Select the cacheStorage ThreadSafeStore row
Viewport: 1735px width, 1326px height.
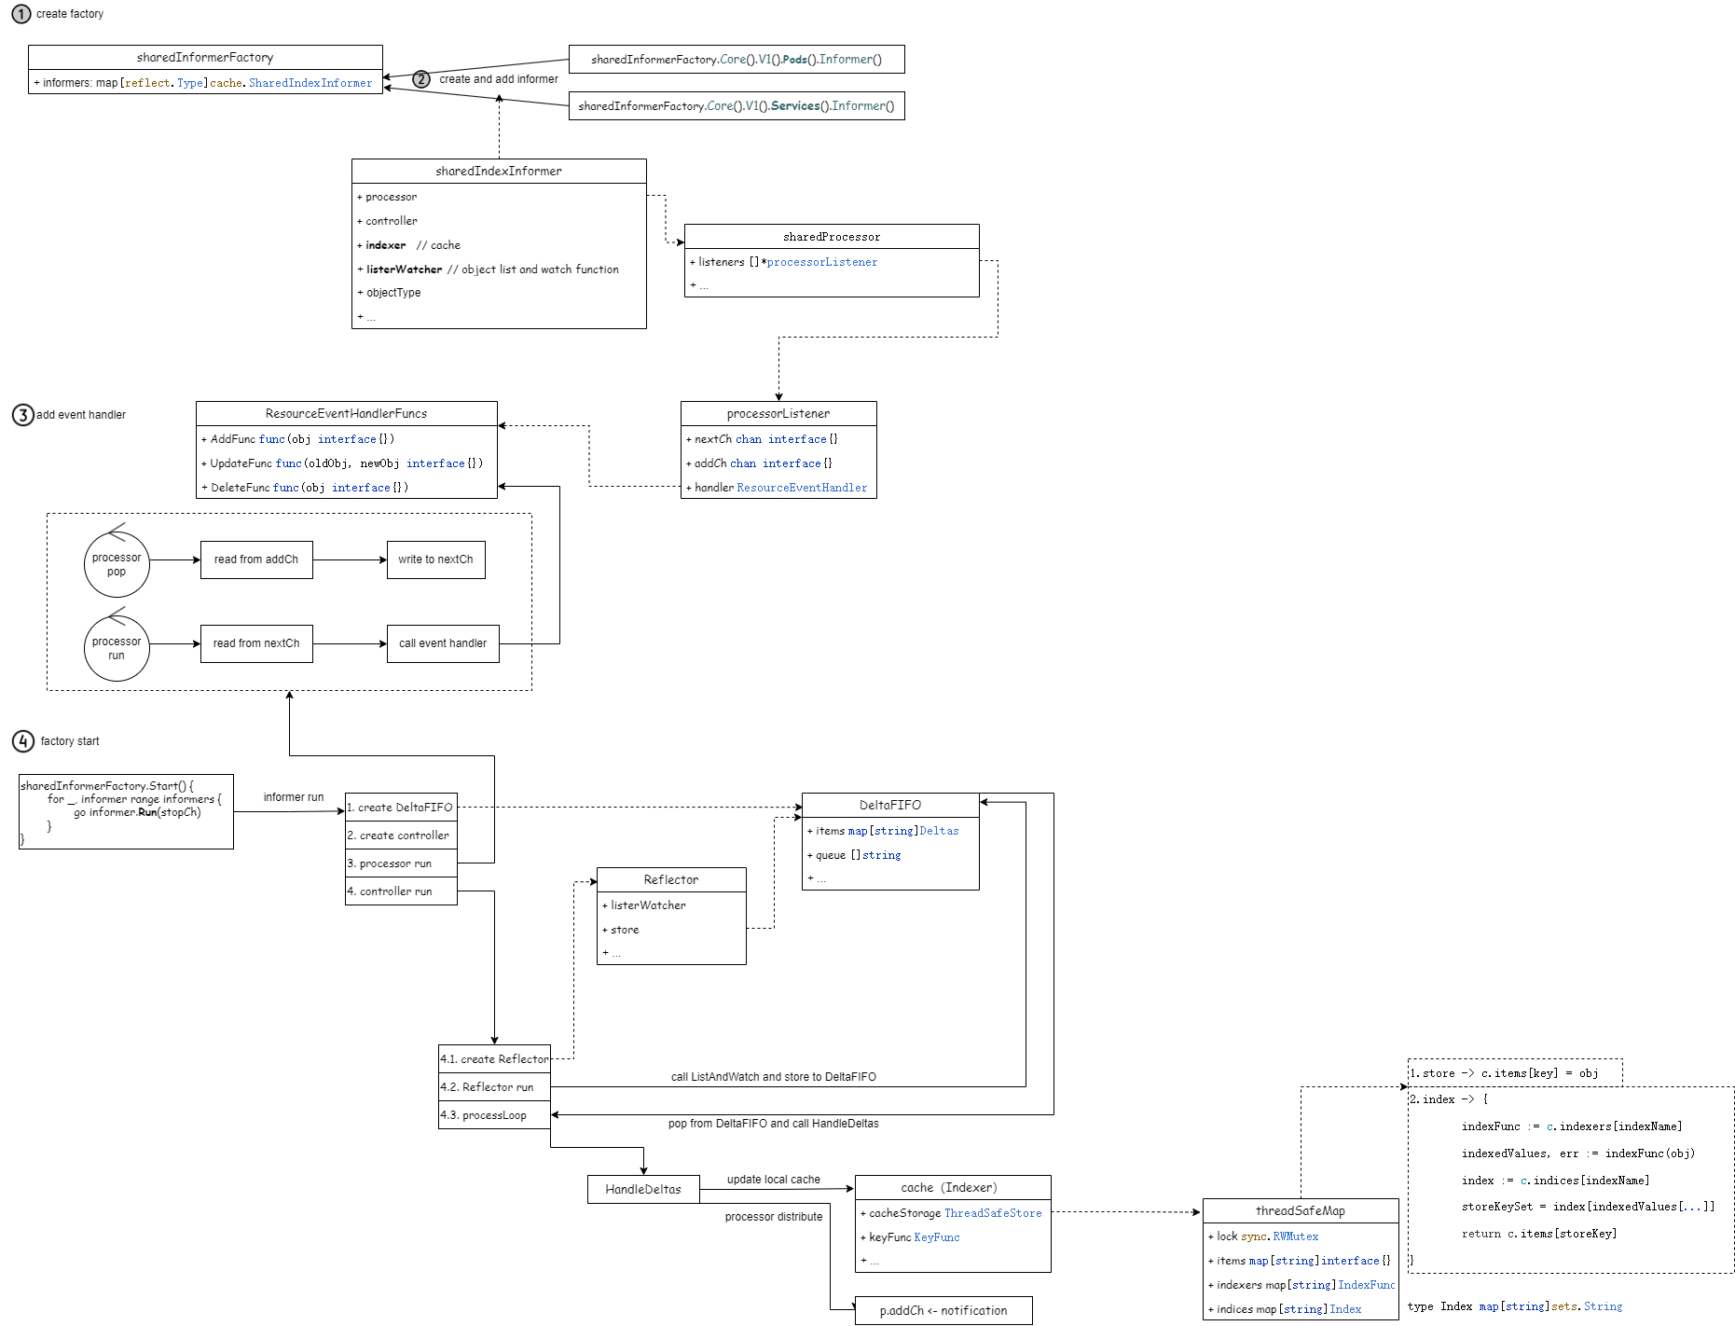(x=953, y=1213)
